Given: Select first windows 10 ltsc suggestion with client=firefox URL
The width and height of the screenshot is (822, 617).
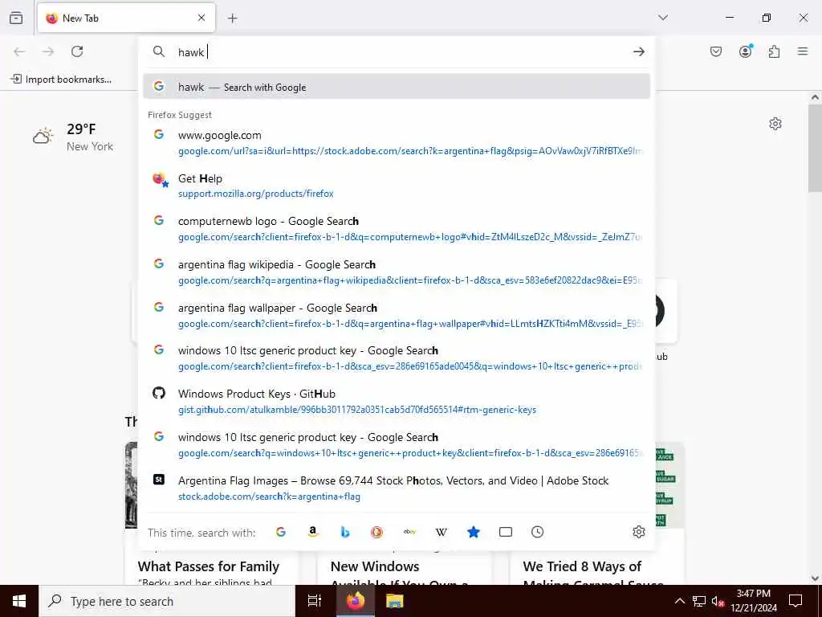Looking at the screenshot, I should click(397, 358).
